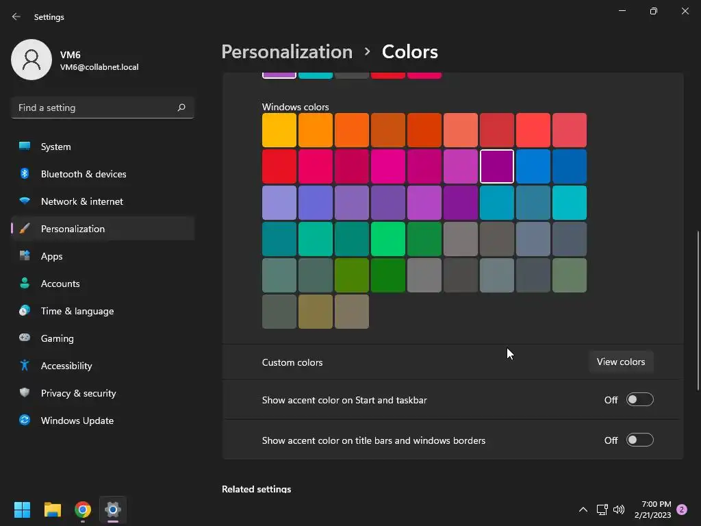Click the search magnifier icon
The height and width of the screenshot is (526, 701).
[x=181, y=108]
